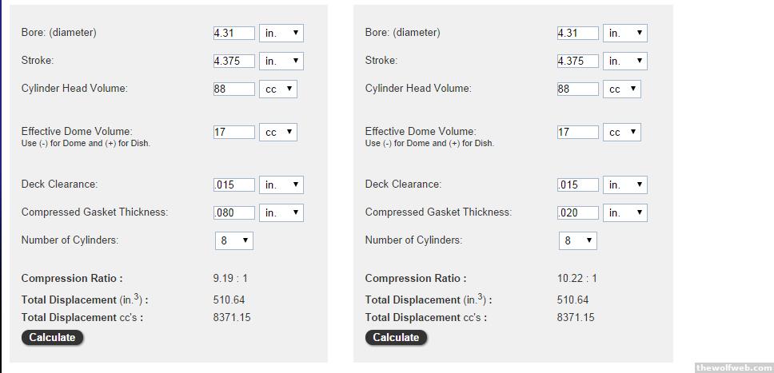Click Calculate button in left calculator
The image size is (774, 373).
(52, 337)
